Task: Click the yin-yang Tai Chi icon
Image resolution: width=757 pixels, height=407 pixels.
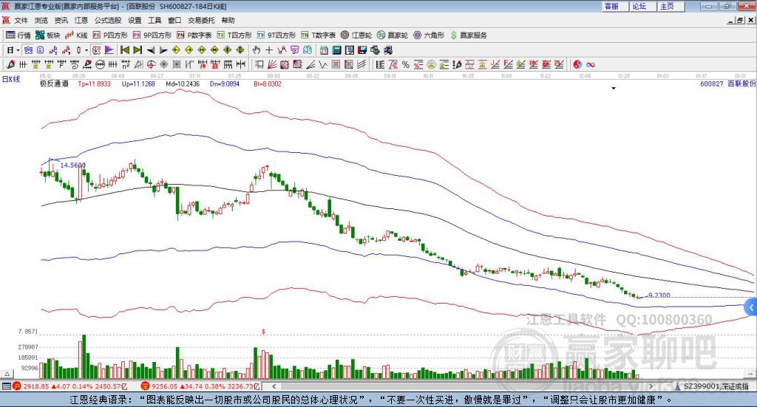Action: [x=577, y=64]
